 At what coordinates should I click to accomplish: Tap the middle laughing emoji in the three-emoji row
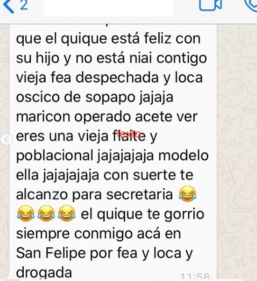point(46,213)
